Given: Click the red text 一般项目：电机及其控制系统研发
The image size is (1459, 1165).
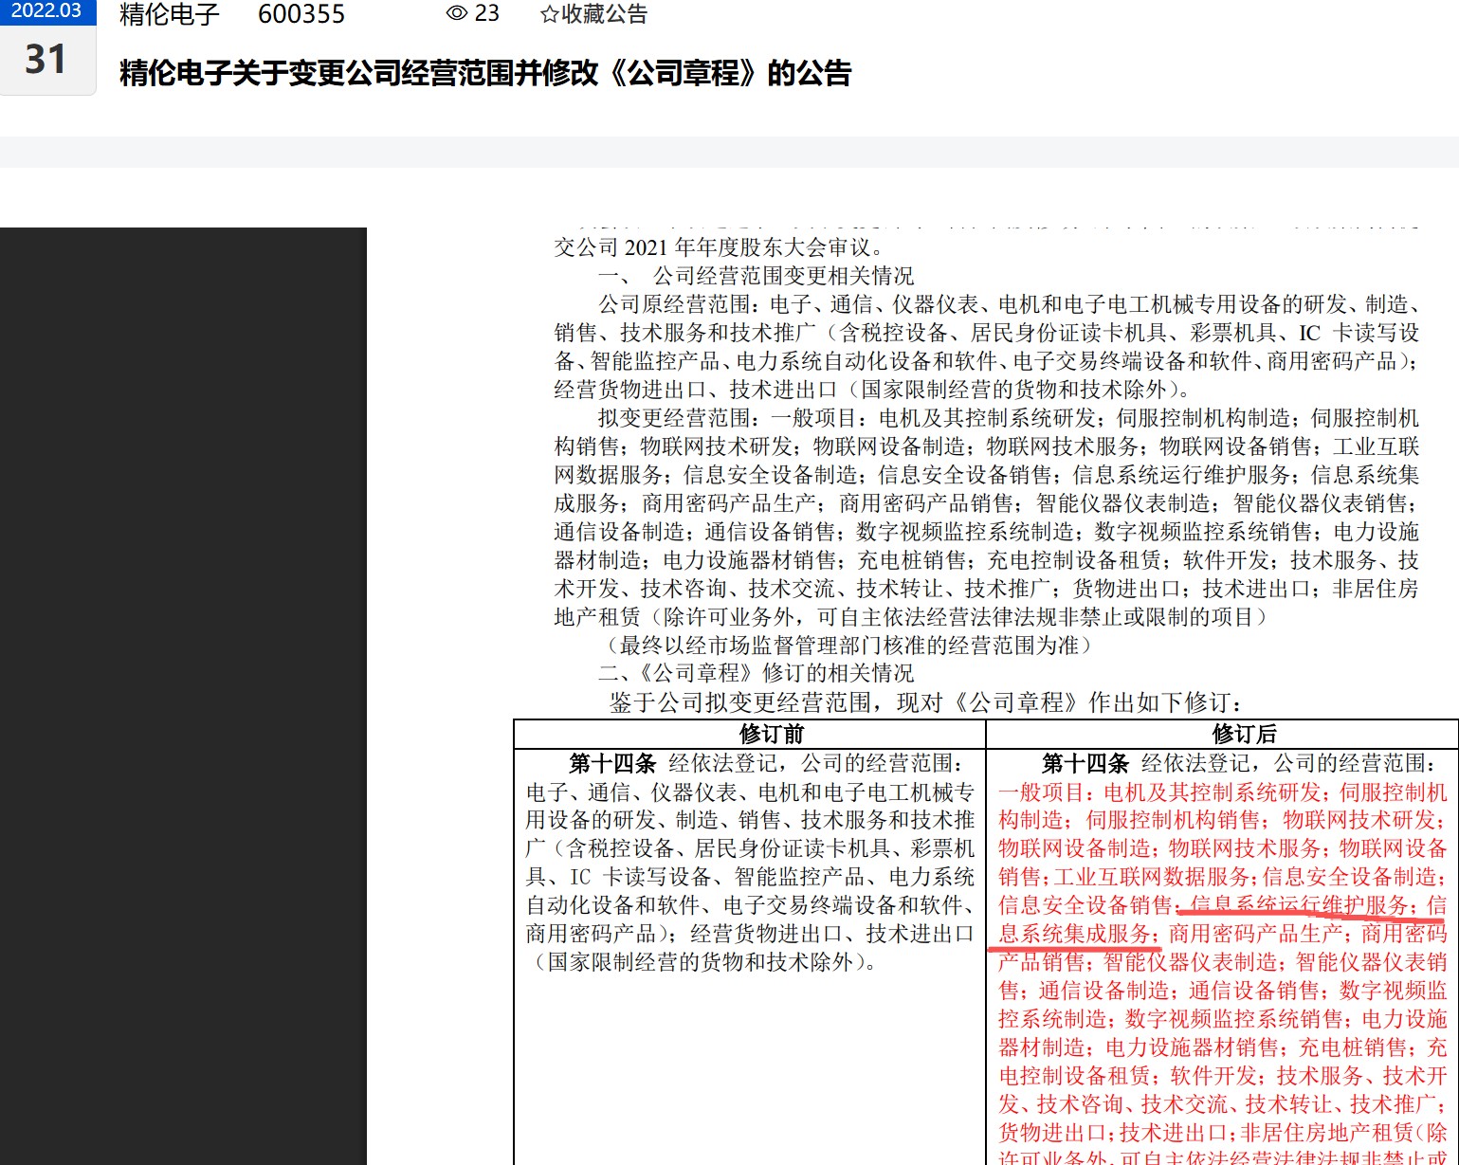Looking at the screenshot, I should (x=1161, y=792).
